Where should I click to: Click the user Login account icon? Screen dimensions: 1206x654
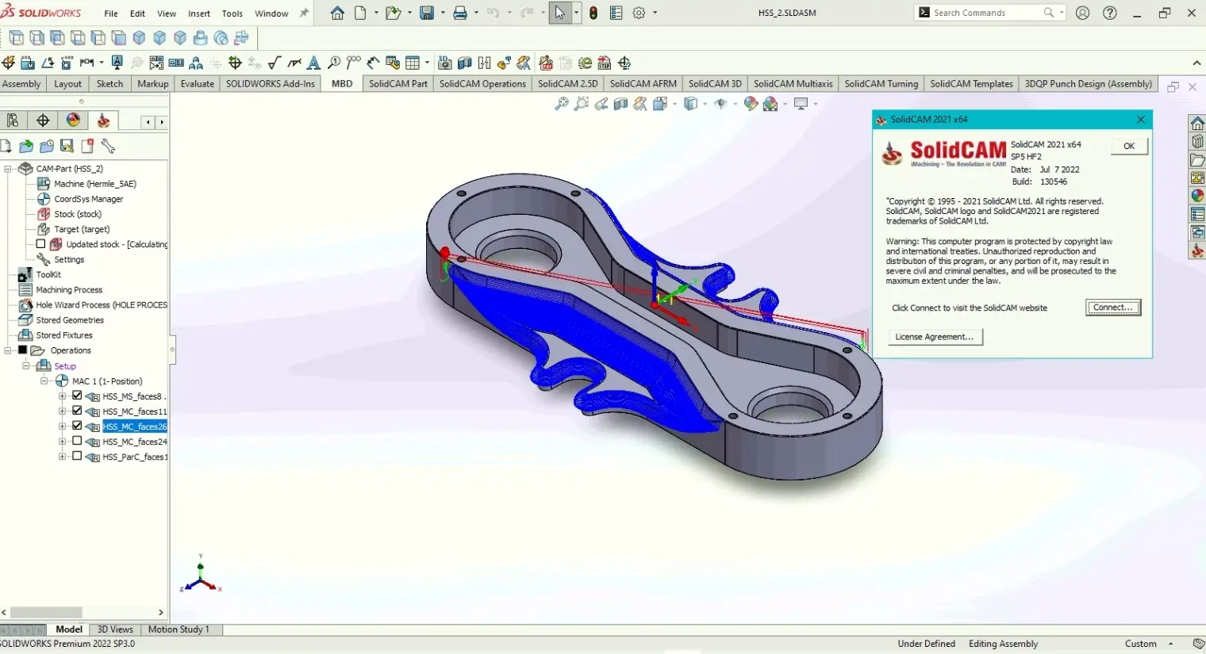pyautogui.click(x=1083, y=13)
